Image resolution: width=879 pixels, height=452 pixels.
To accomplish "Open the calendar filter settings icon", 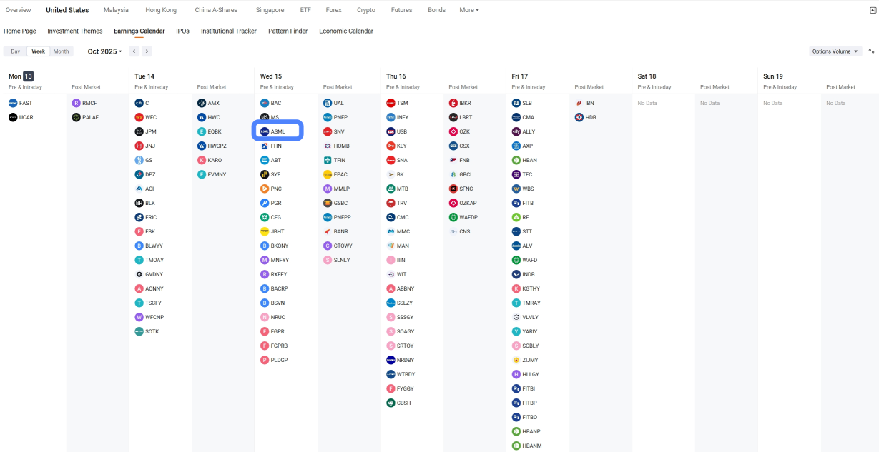I will pyautogui.click(x=871, y=51).
